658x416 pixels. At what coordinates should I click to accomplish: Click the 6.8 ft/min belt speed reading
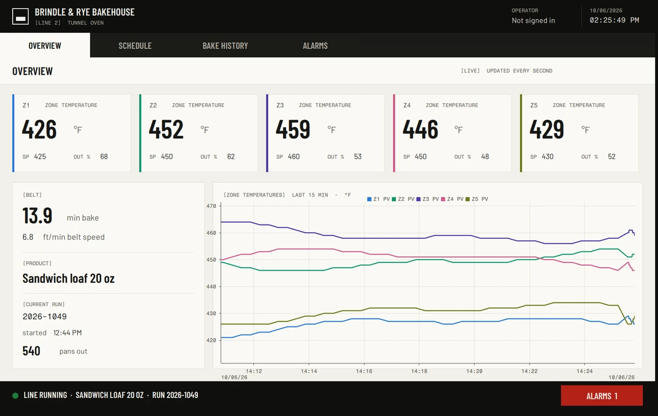pos(64,237)
